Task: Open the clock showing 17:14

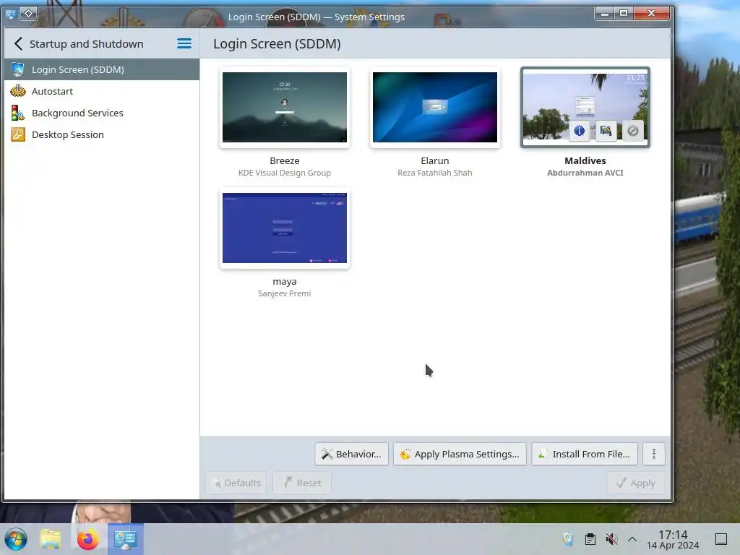Action: tap(673, 539)
